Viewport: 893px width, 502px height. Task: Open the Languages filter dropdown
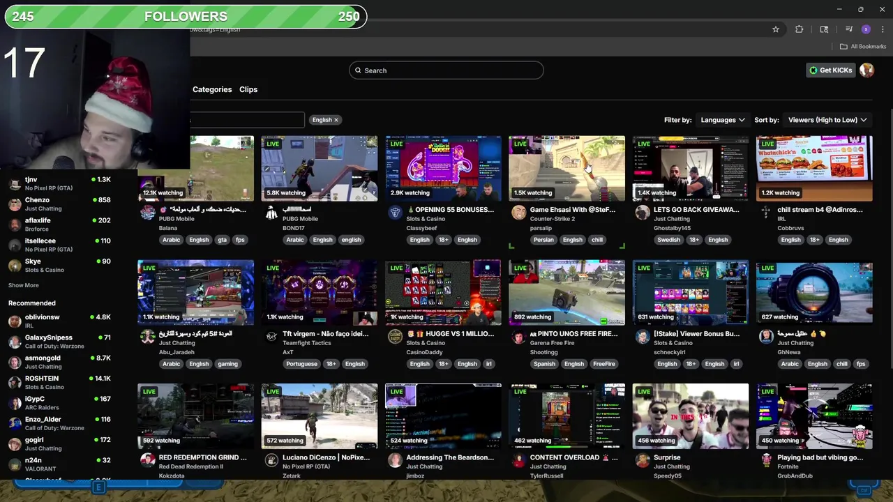723,120
